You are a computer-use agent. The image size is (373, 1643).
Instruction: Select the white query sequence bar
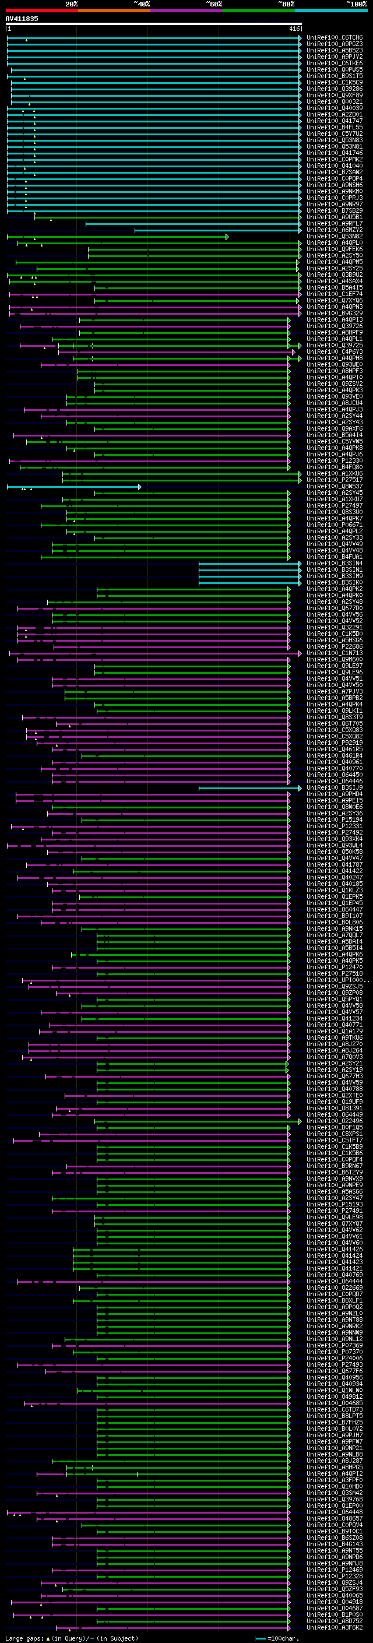tap(154, 24)
